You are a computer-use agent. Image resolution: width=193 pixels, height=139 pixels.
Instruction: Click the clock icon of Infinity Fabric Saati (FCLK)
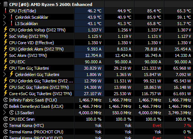point(6,100)
